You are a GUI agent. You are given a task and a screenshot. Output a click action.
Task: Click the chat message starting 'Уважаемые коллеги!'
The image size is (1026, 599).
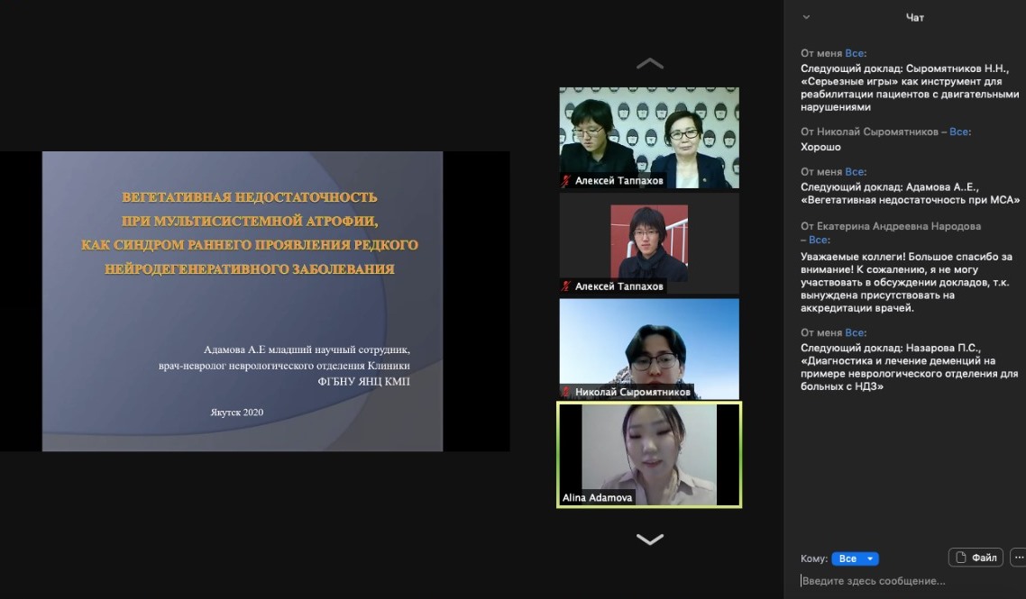click(906, 282)
